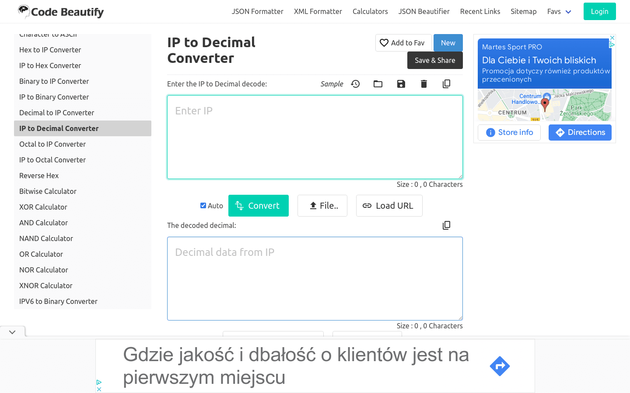Open file using the folder icon
Viewport: 630px width, 393px height.
click(378, 84)
